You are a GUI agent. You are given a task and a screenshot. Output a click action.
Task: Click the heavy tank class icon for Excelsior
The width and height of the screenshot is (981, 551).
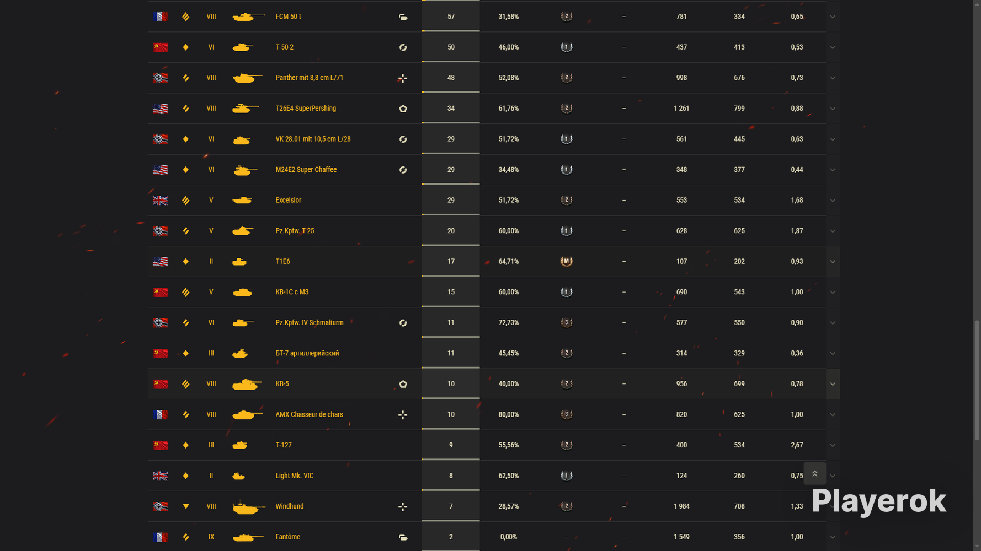point(186,201)
